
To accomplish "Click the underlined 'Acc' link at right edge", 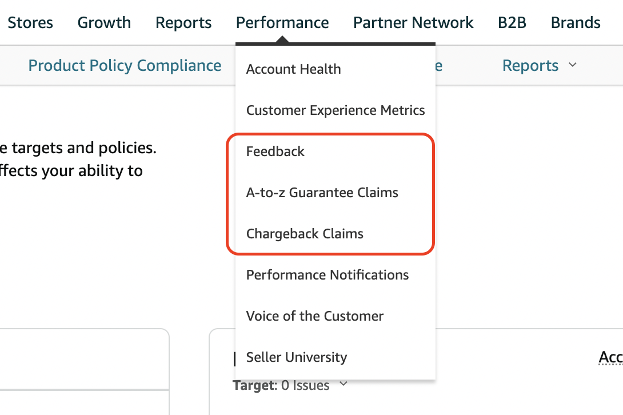I will [610, 358].
